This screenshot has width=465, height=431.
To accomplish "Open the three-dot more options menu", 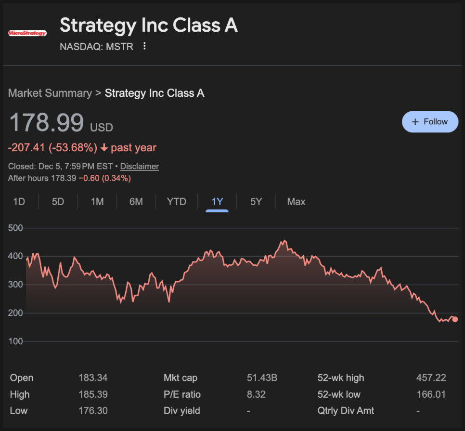I will (x=144, y=46).
